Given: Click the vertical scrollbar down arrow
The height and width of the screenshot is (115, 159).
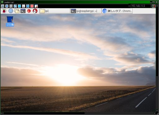Looking at the screenshot, I should pos(157,111).
